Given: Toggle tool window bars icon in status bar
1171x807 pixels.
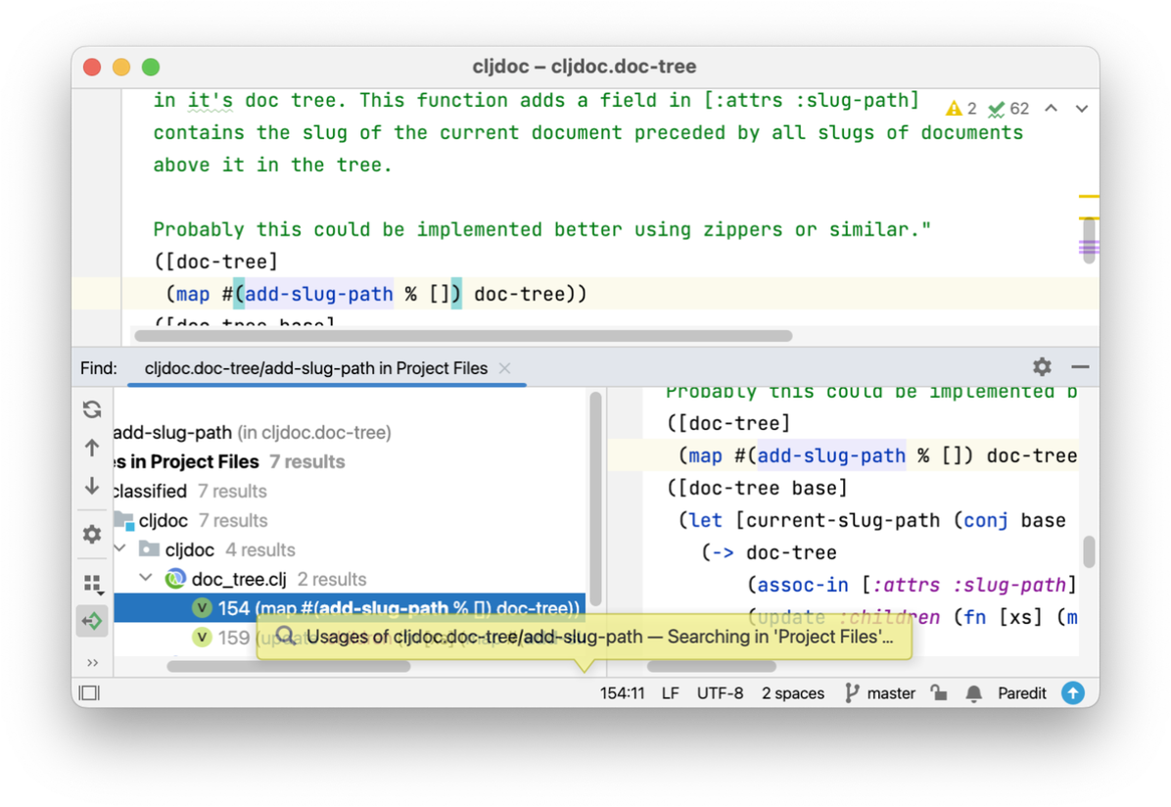Looking at the screenshot, I should 90,692.
